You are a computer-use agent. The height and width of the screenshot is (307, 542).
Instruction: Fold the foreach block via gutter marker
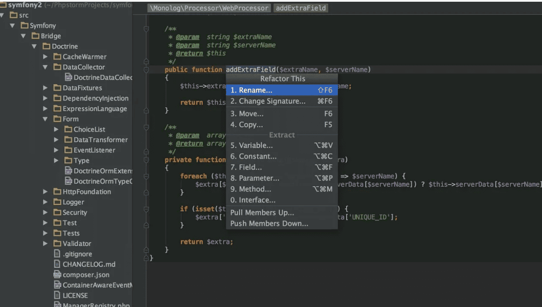pyautogui.click(x=147, y=176)
